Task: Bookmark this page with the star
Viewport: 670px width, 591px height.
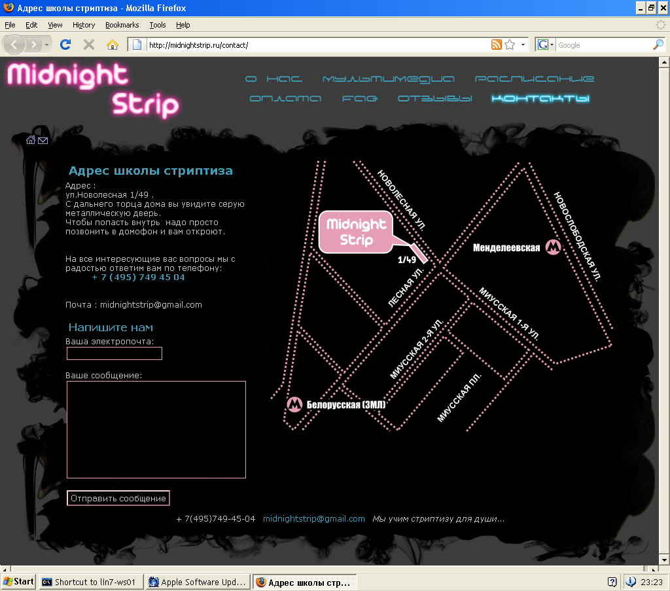Action: (x=510, y=45)
